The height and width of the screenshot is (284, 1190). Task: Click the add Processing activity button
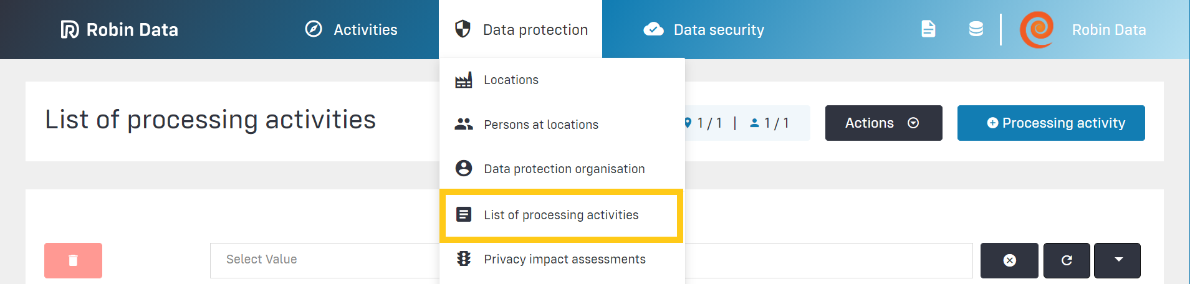(1051, 123)
